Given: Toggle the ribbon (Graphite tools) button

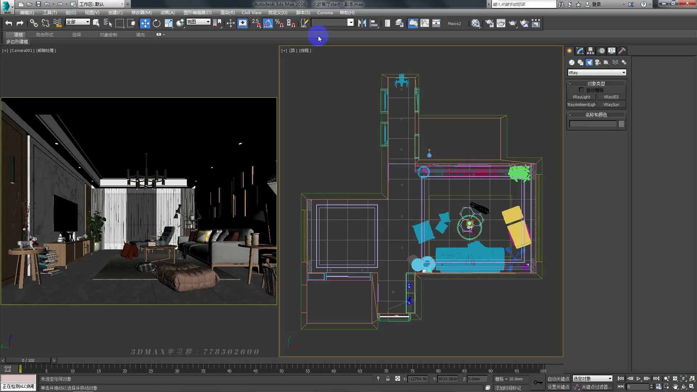Looking at the screenshot, I should click(x=413, y=24).
